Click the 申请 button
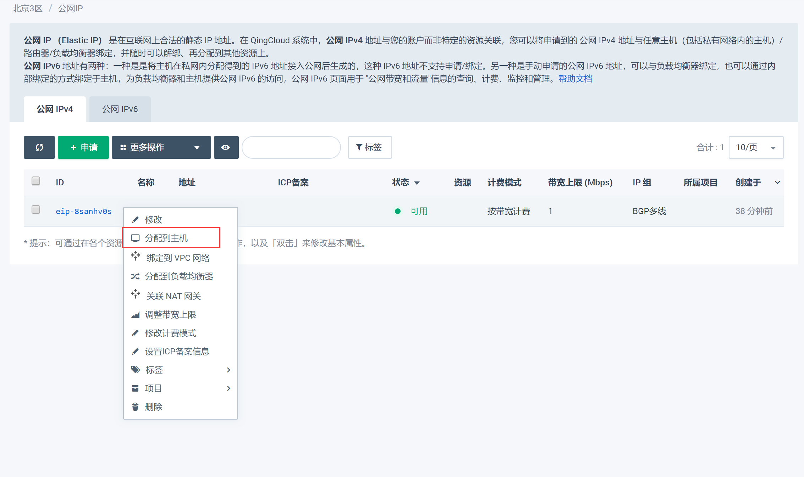 tap(83, 147)
